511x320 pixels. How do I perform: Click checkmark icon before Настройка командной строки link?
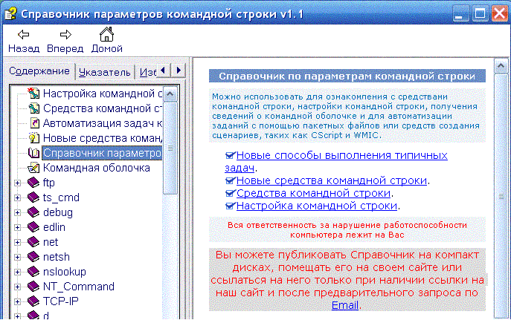coord(230,206)
